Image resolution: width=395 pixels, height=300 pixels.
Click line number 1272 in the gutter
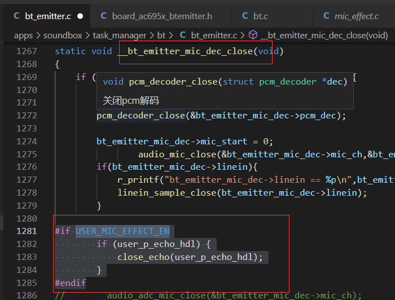point(27,116)
